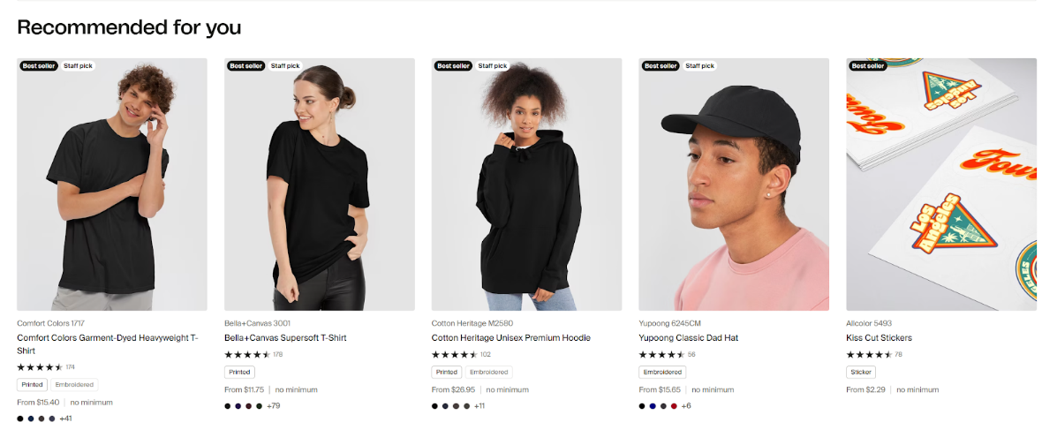Click the Best seller badge on the Bella+Canvas image

(245, 65)
